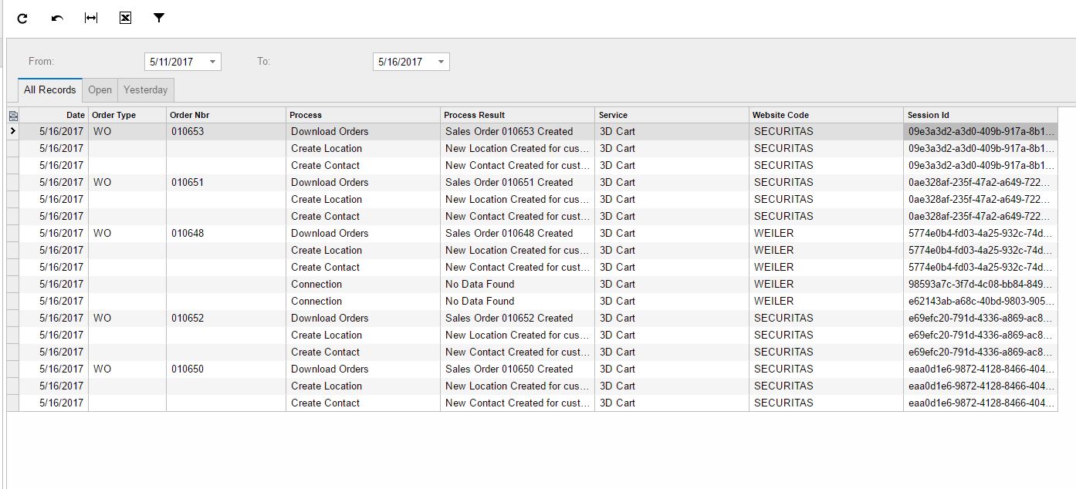Click the Website Code column header

pos(826,115)
